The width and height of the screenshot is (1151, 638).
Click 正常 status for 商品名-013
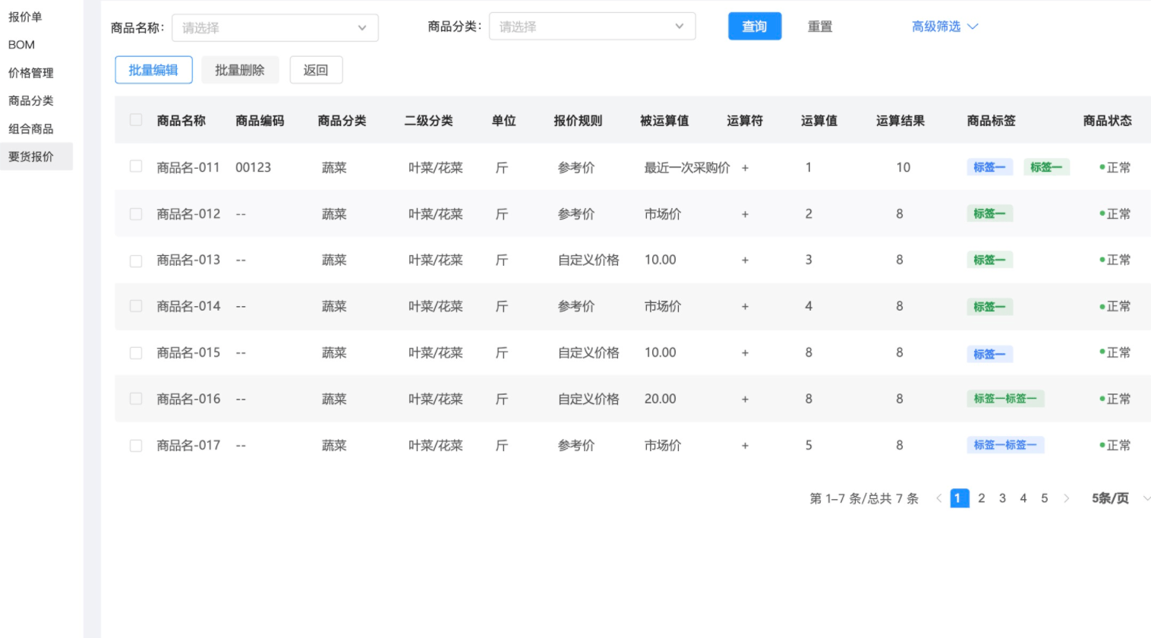click(1115, 260)
